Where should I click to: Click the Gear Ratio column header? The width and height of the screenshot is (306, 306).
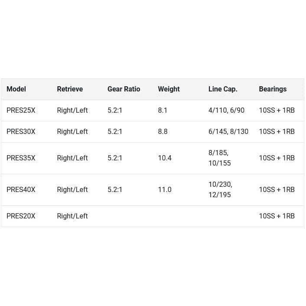point(124,89)
